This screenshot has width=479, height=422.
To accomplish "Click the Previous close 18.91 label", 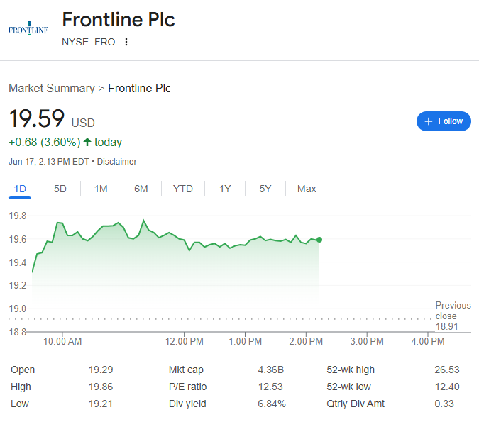I will [453, 316].
